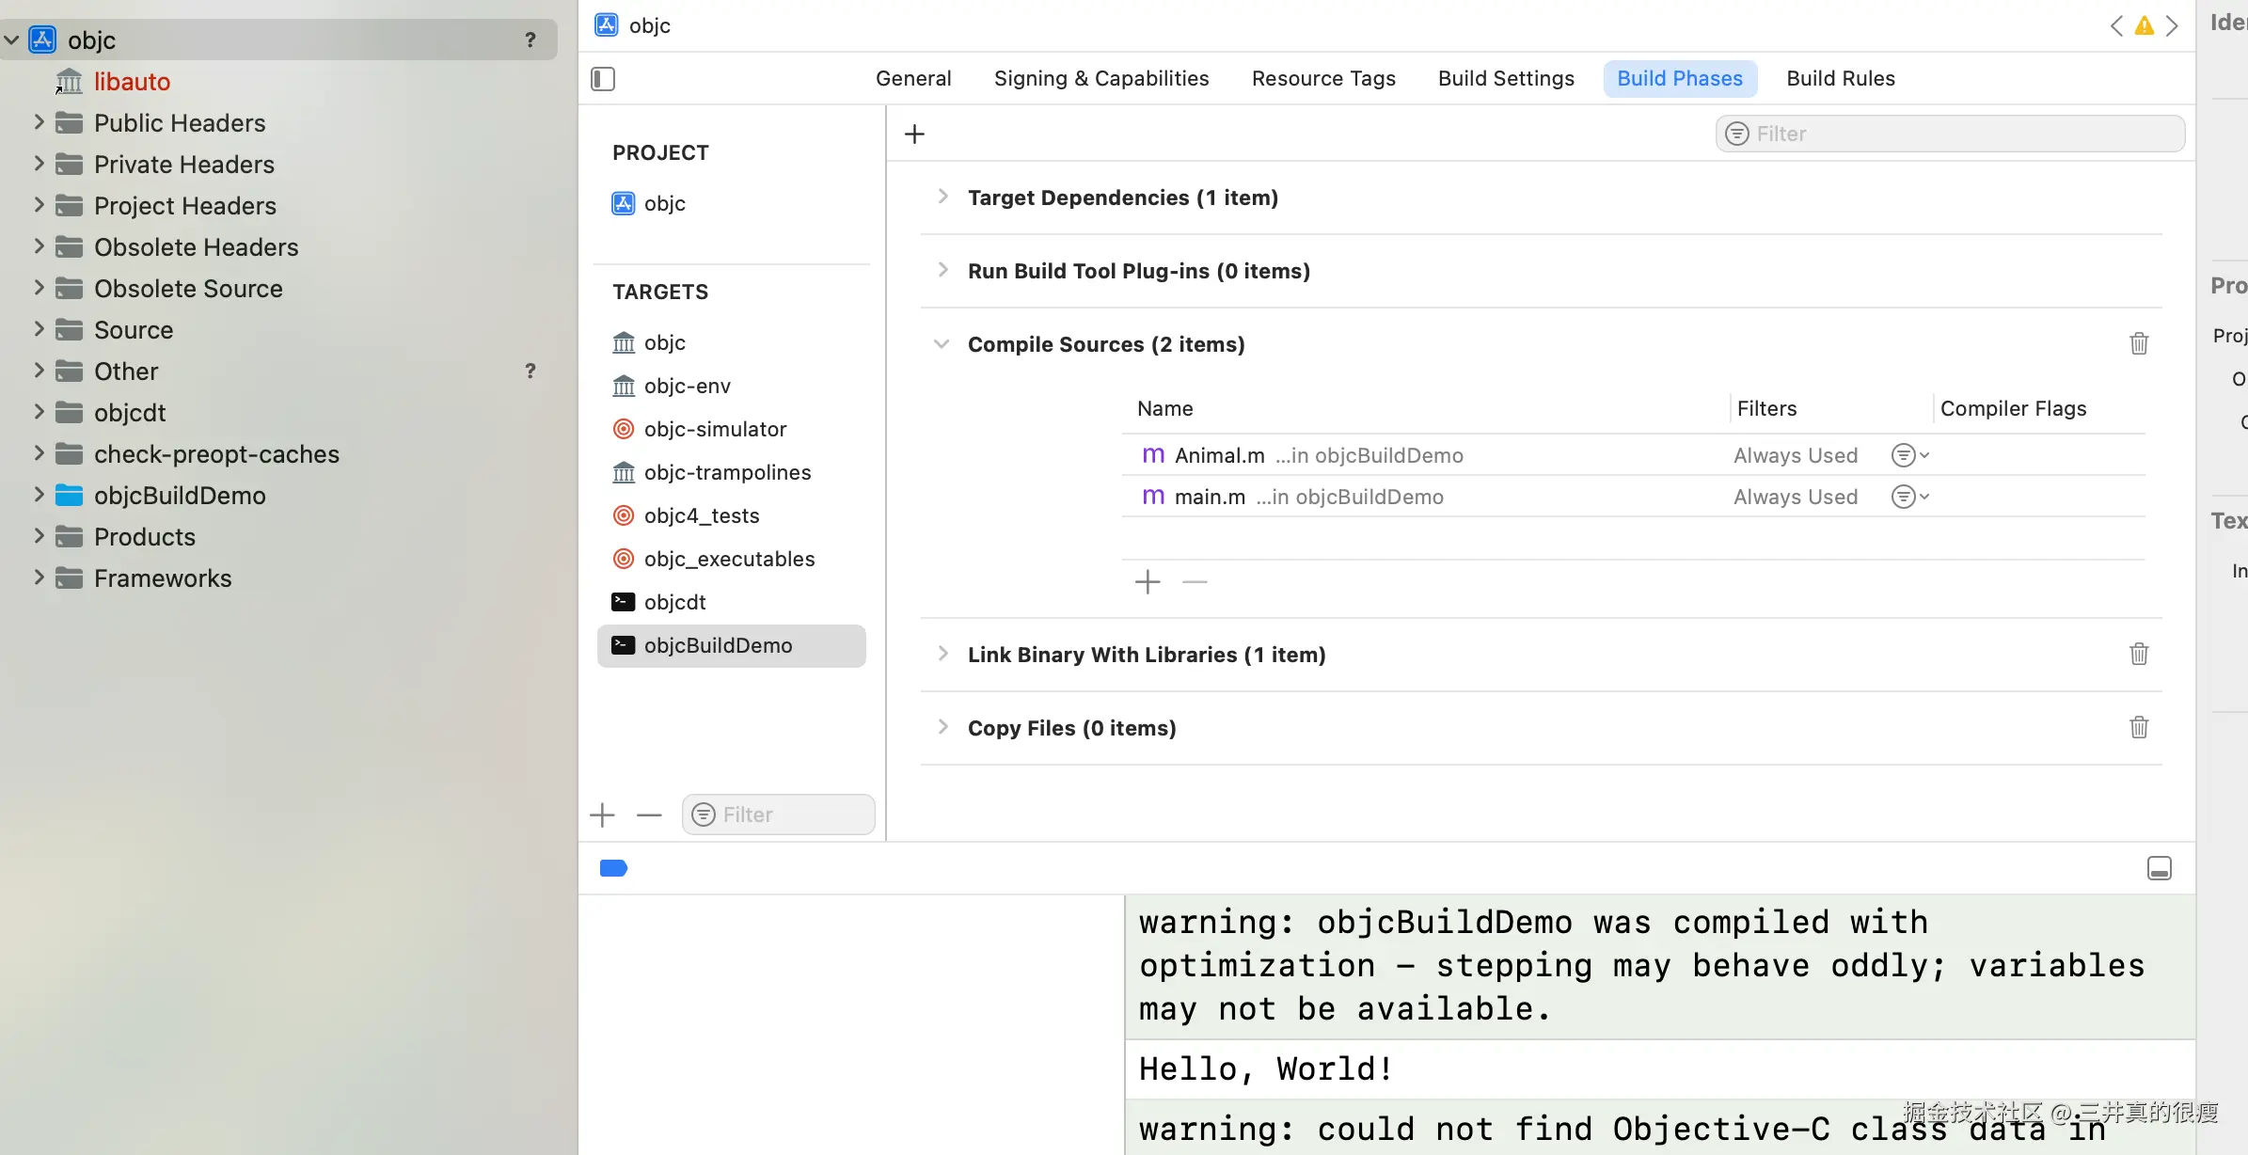Remove selected file from Compile Sources
Screen dimensions: 2248x1155
tap(1195, 582)
